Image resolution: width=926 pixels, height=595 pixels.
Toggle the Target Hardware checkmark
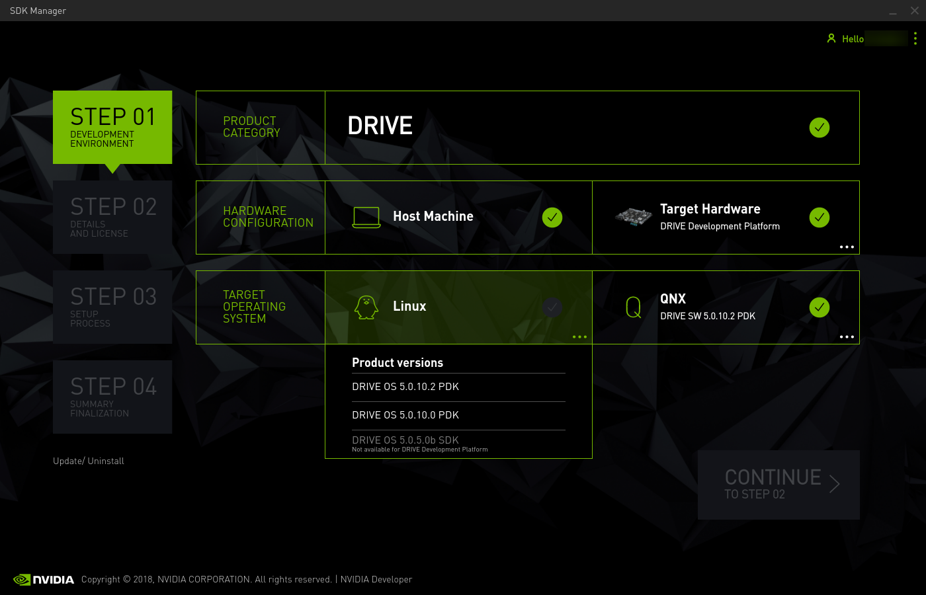(x=819, y=218)
